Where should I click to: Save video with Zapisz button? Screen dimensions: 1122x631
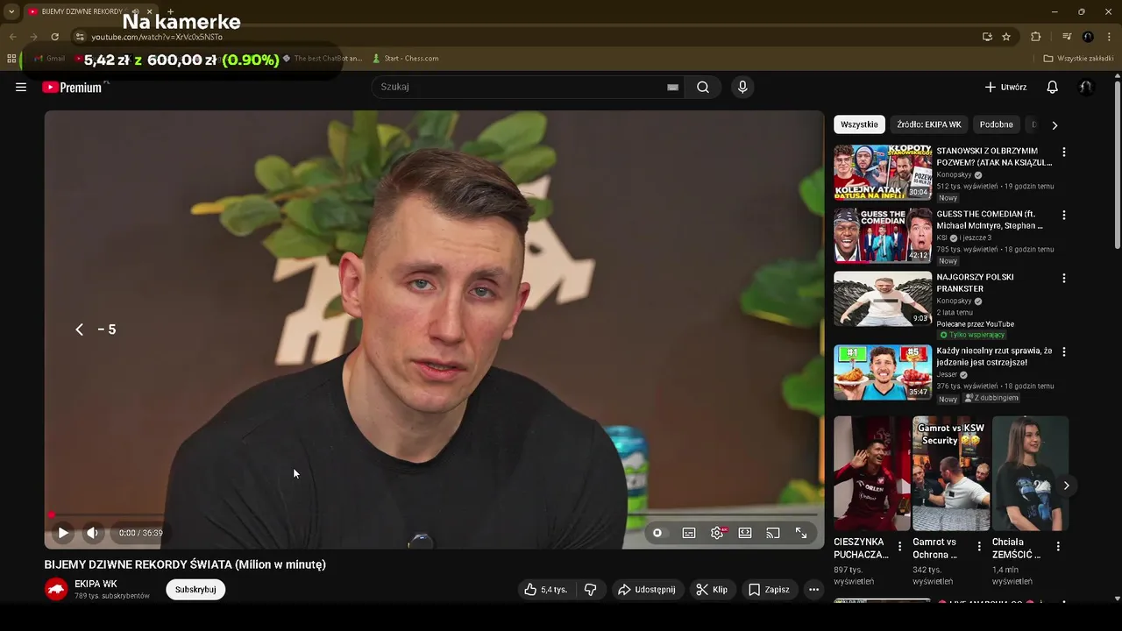pos(770,590)
